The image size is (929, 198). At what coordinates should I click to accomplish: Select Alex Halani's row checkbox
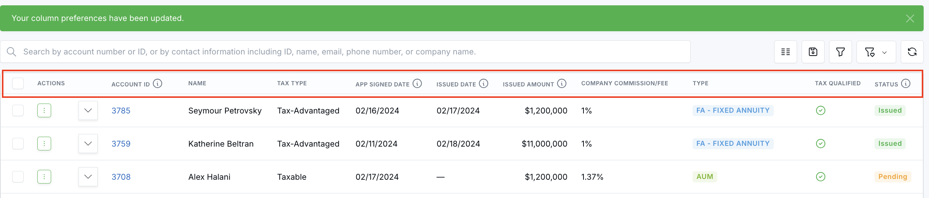pyautogui.click(x=18, y=177)
